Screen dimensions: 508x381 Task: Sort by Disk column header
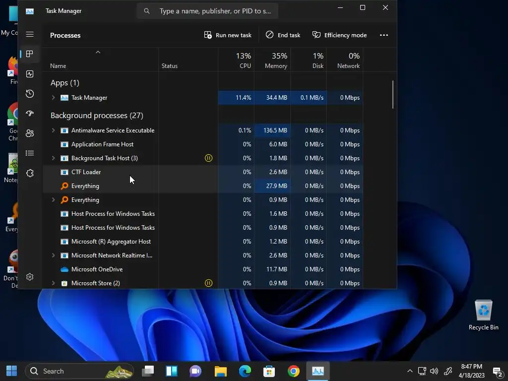point(309,61)
